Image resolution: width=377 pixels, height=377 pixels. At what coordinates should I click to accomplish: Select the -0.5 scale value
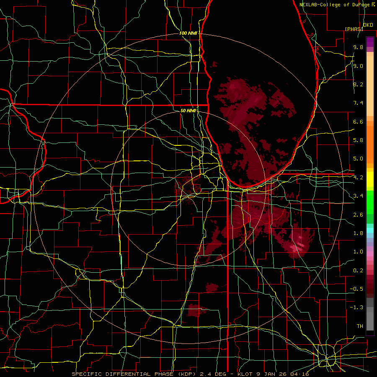pyautogui.click(x=356, y=289)
